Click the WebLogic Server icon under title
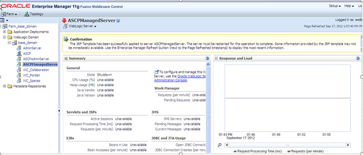 [65, 26]
